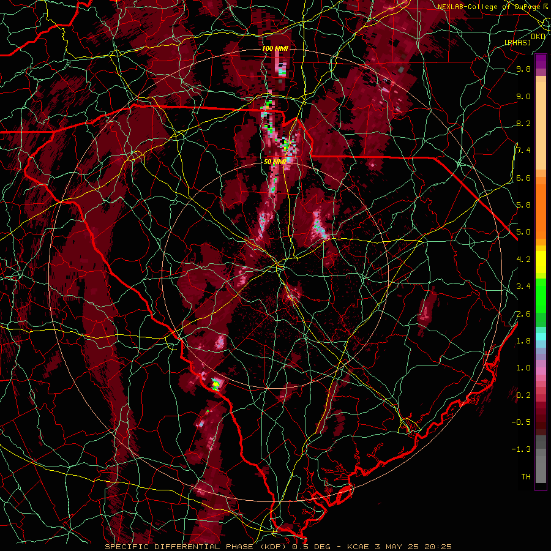
Task: Click the -1.3 value on color scale
Action: tap(521, 449)
